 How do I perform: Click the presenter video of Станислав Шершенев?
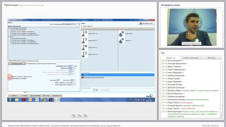192,27
